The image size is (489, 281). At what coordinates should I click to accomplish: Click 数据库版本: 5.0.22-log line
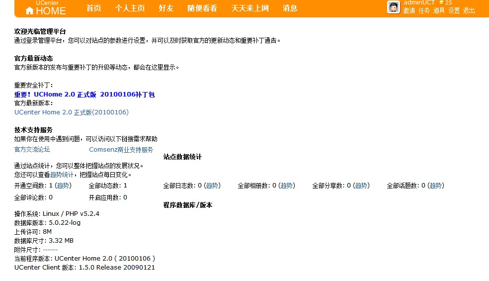[47, 223]
